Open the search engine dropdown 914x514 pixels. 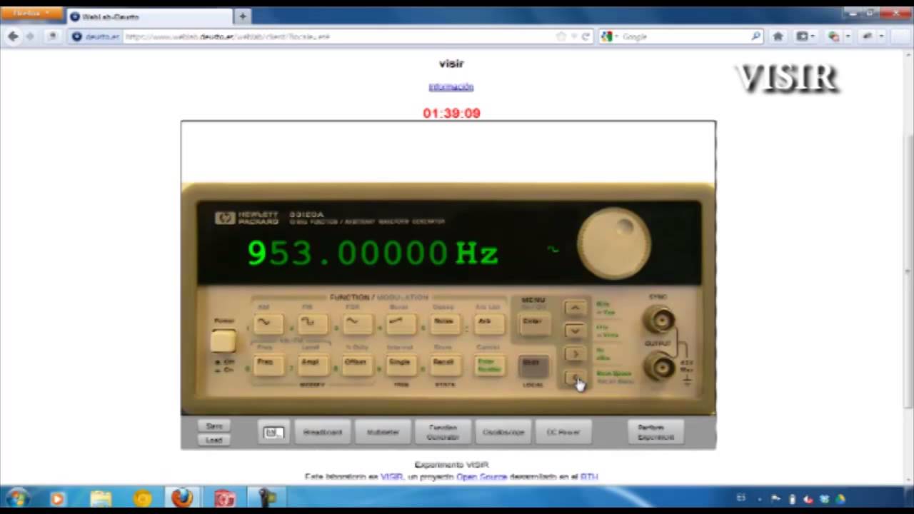click(x=611, y=36)
